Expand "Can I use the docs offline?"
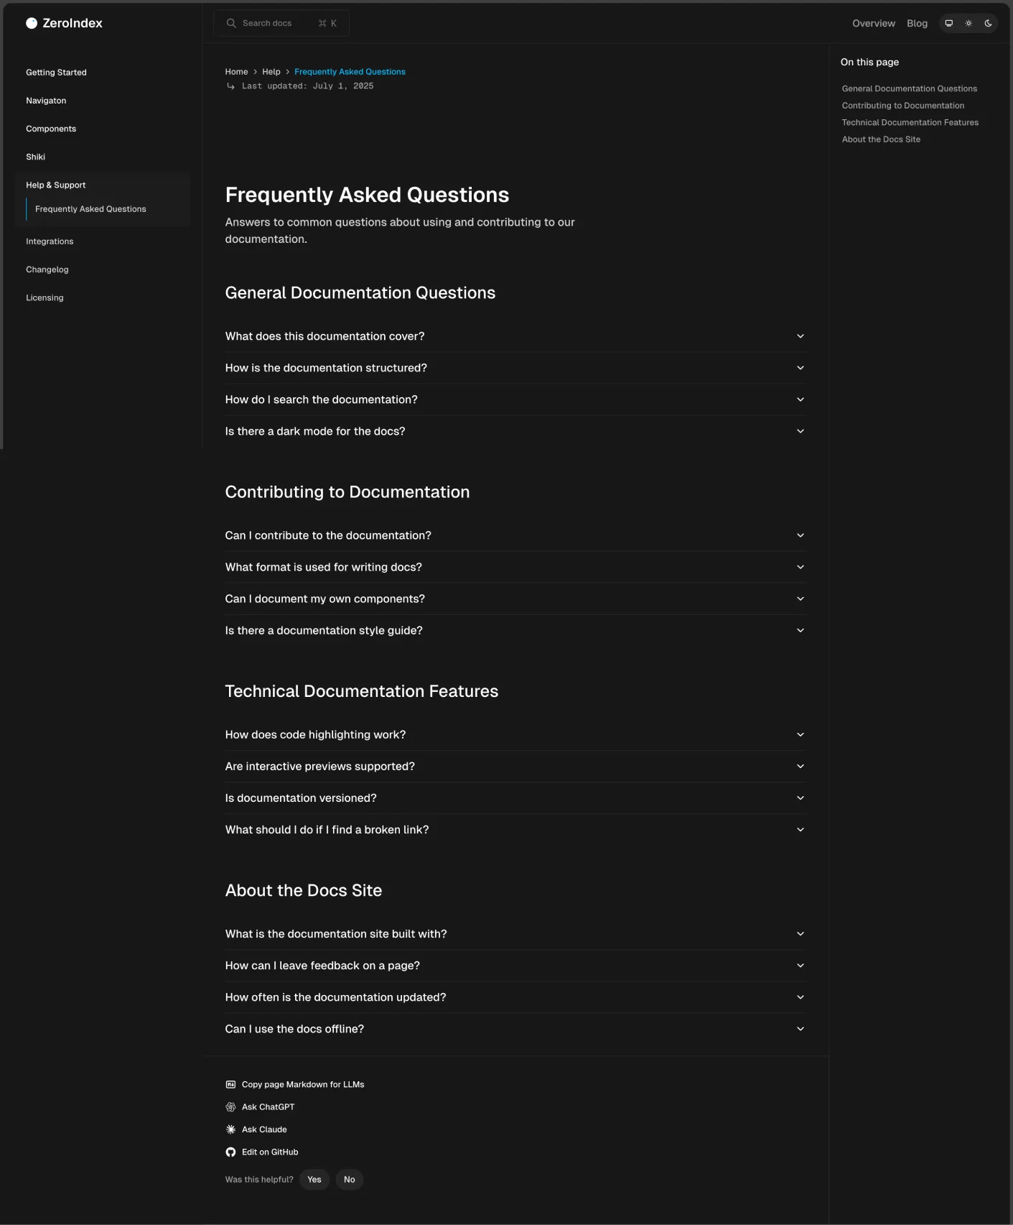Viewport: 1013px width, 1225px height. [515, 1029]
